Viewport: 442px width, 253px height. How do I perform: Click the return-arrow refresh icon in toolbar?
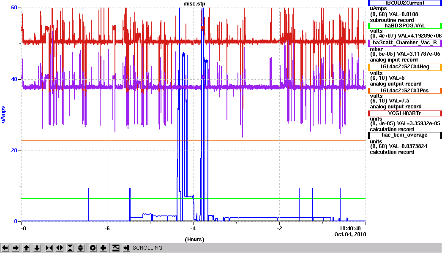coord(126,248)
